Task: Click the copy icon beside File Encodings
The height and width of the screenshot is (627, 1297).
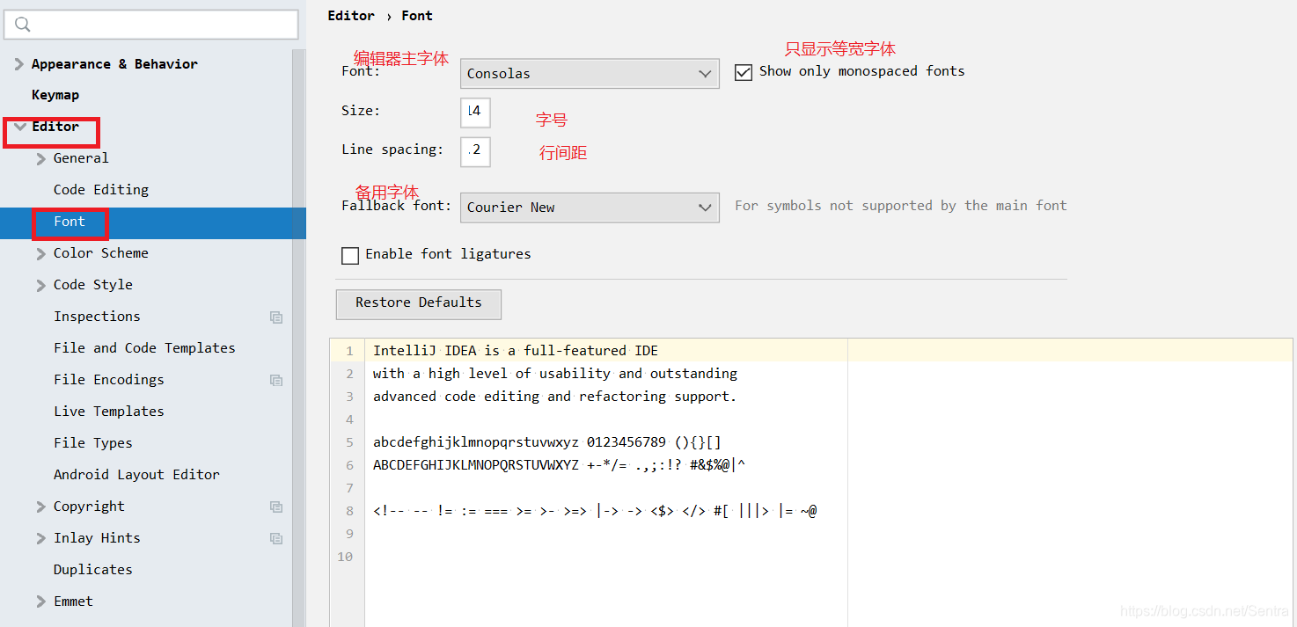Action: pyautogui.click(x=276, y=381)
